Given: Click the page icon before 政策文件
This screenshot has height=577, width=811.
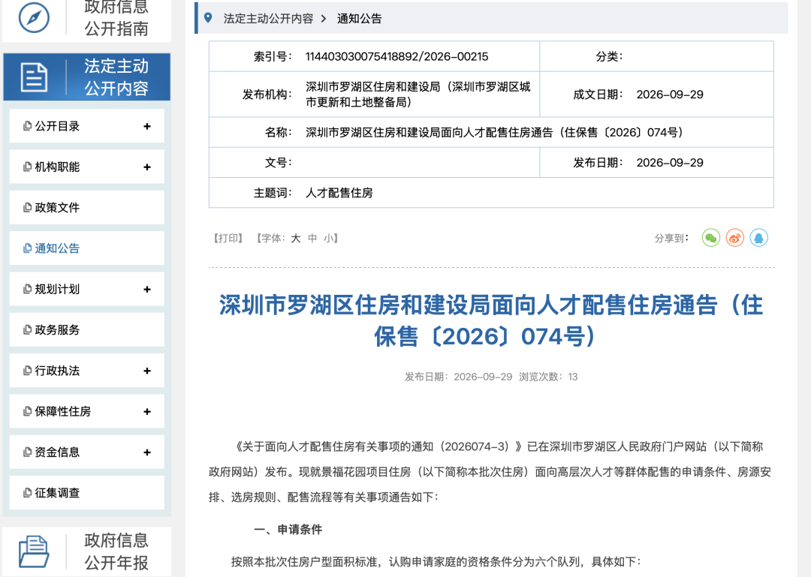Looking at the screenshot, I should [x=28, y=208].
